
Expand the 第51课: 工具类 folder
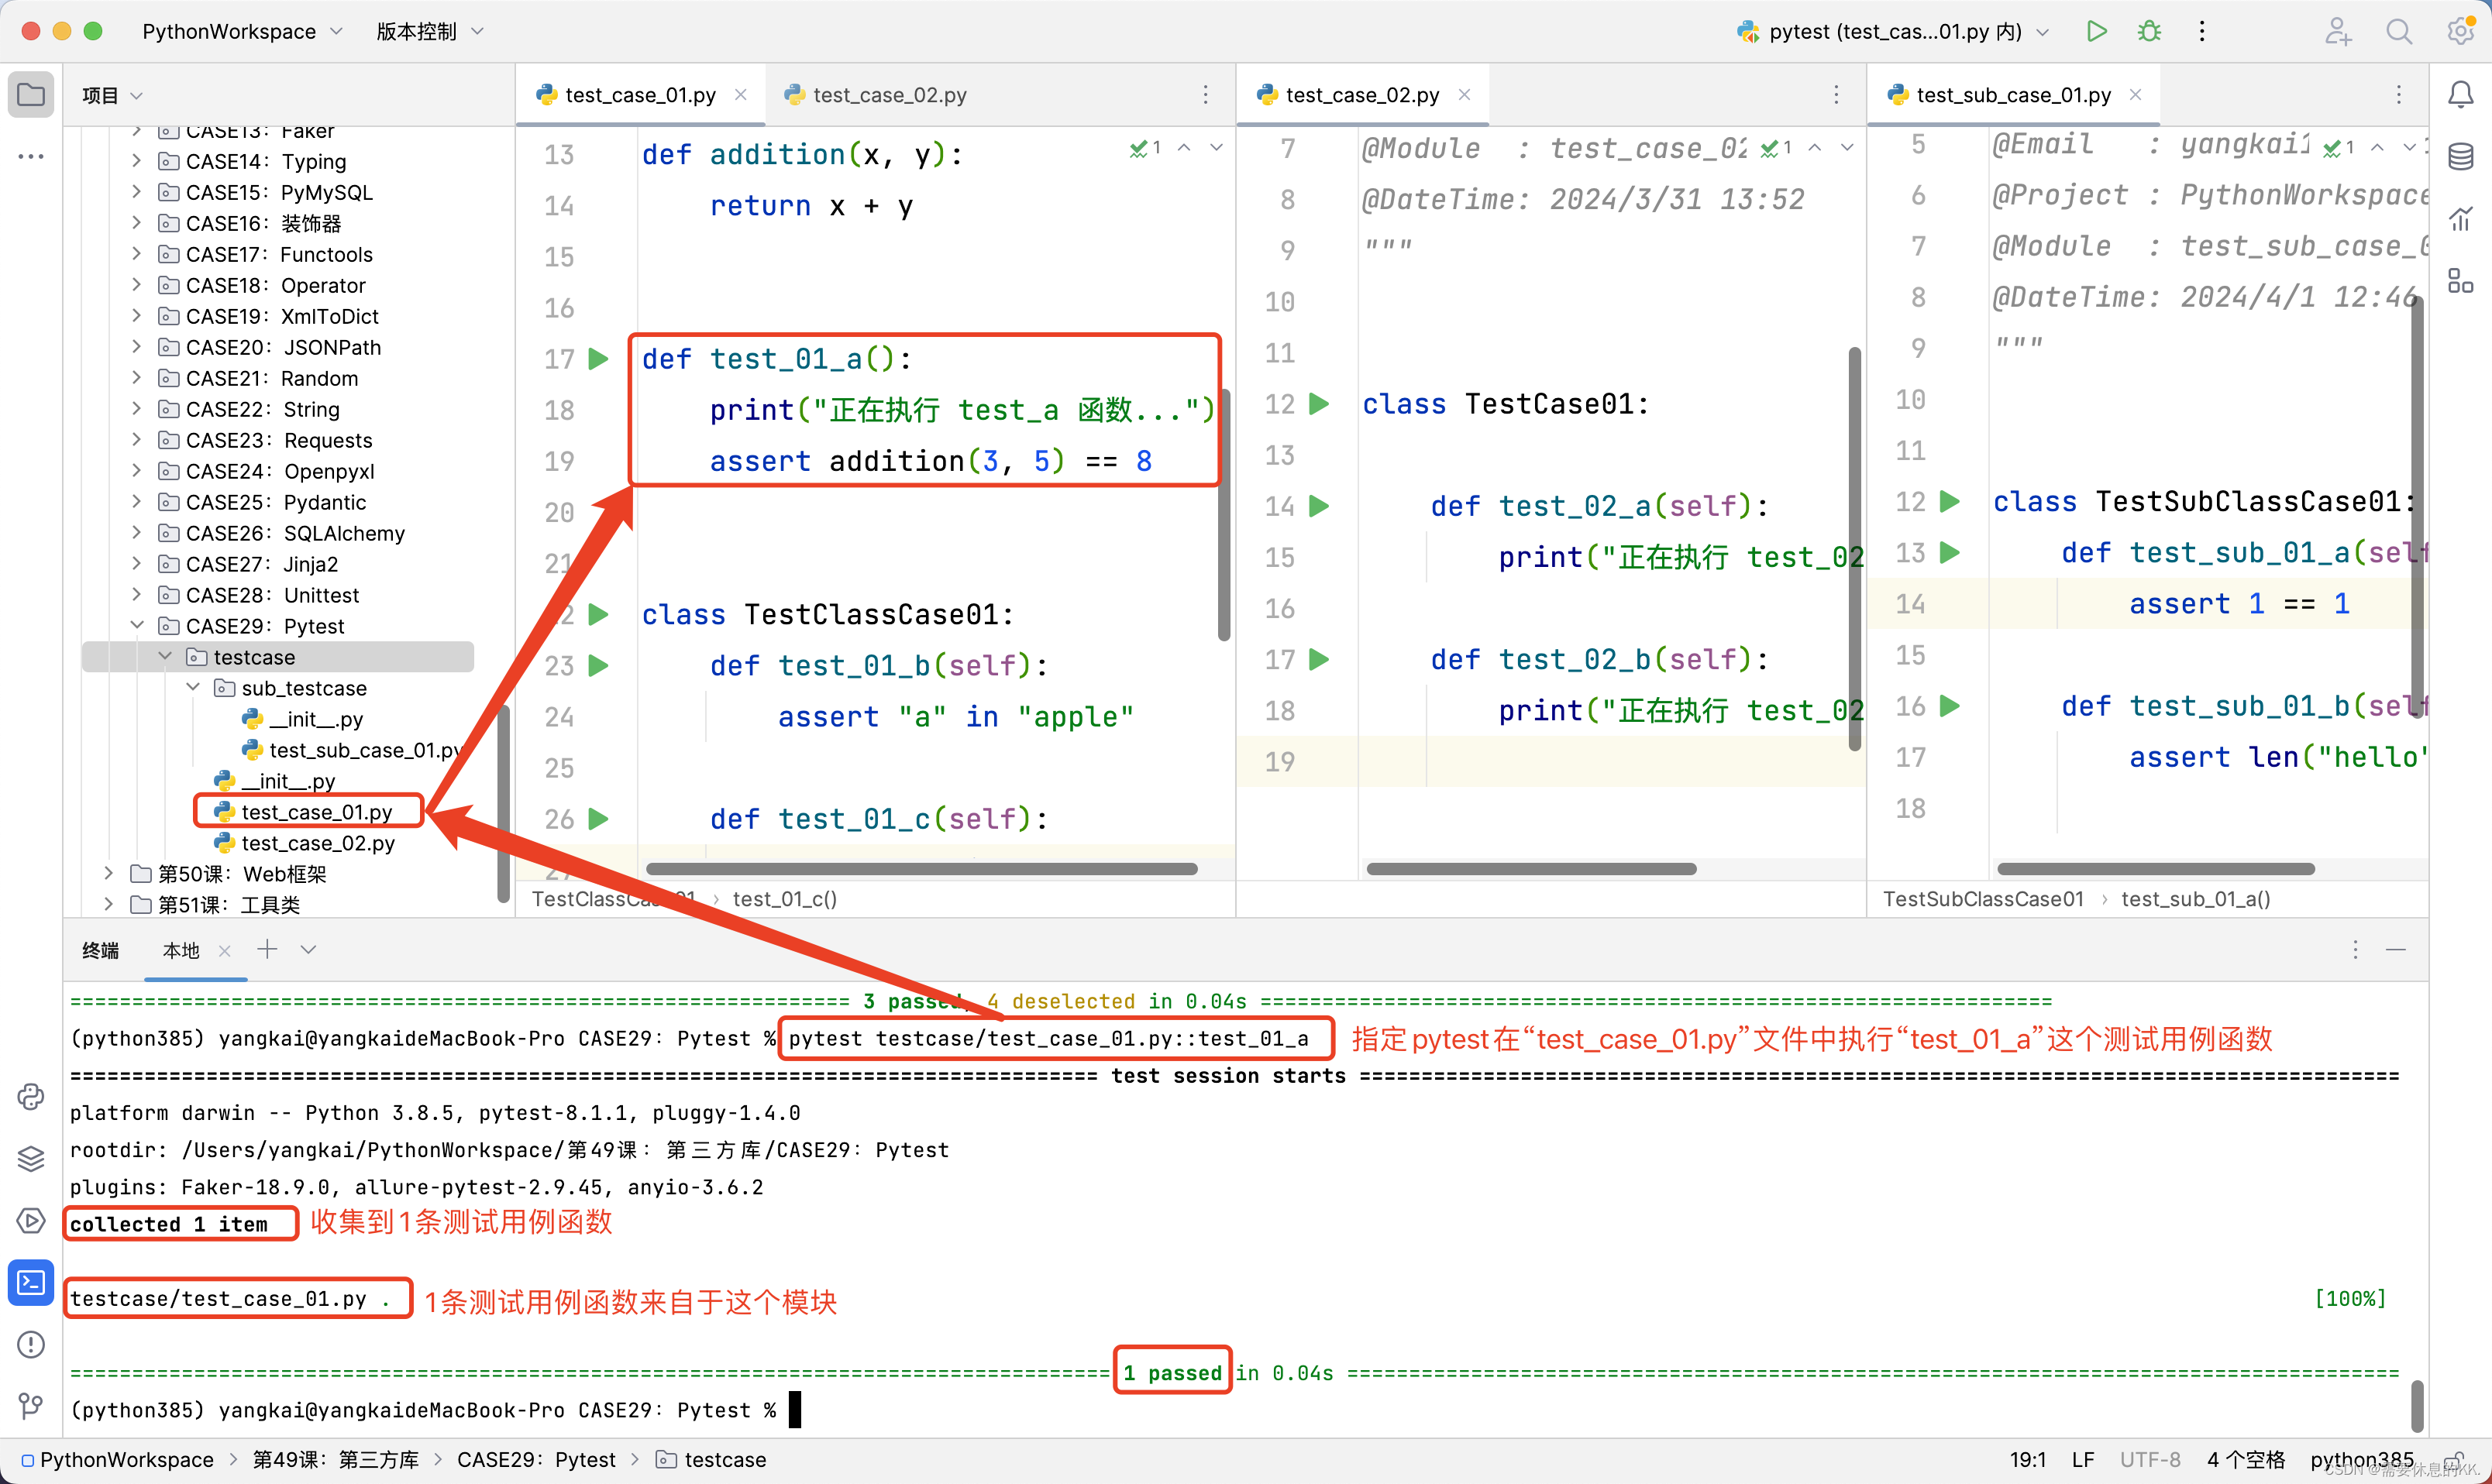tap(109, 904)
